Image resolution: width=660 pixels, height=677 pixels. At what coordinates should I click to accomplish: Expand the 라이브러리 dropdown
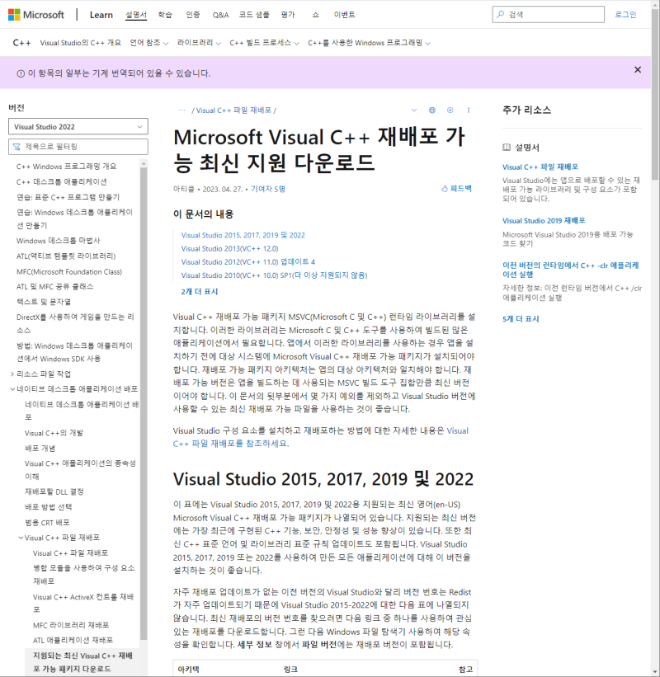199,43
